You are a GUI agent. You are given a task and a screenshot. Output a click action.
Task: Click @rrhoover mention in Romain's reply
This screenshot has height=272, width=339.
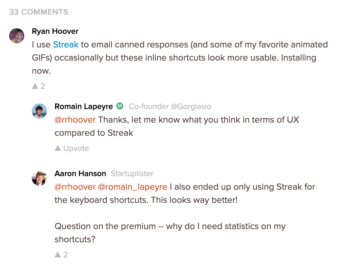75,120
